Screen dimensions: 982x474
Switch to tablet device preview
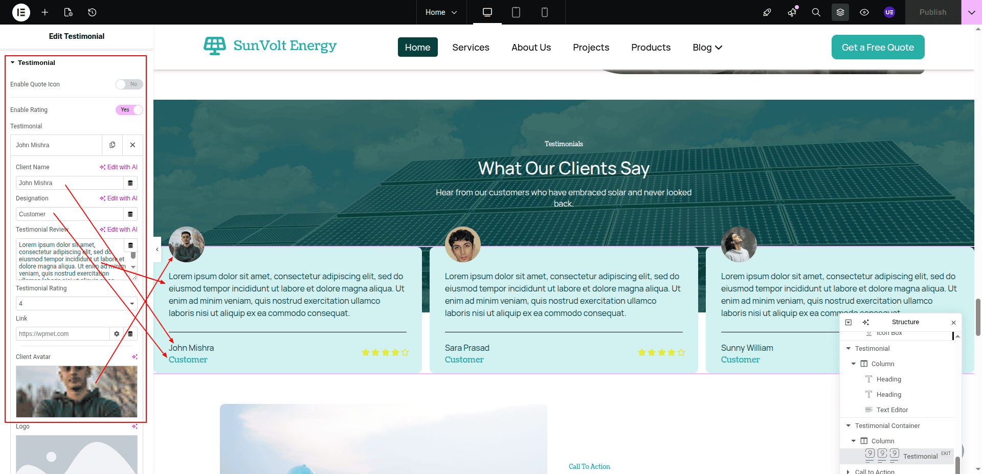(516, 12)
